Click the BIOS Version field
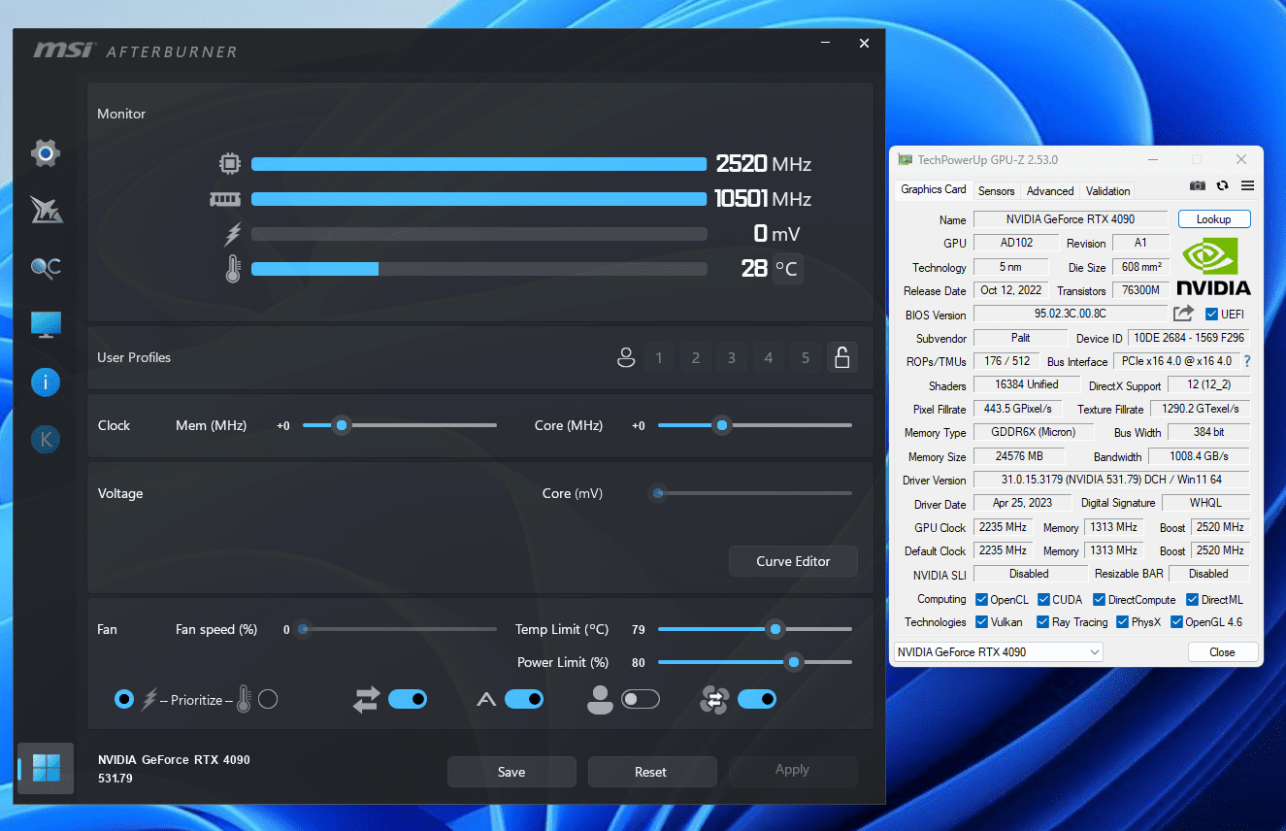1286x831 pixels. [1071, 314]
